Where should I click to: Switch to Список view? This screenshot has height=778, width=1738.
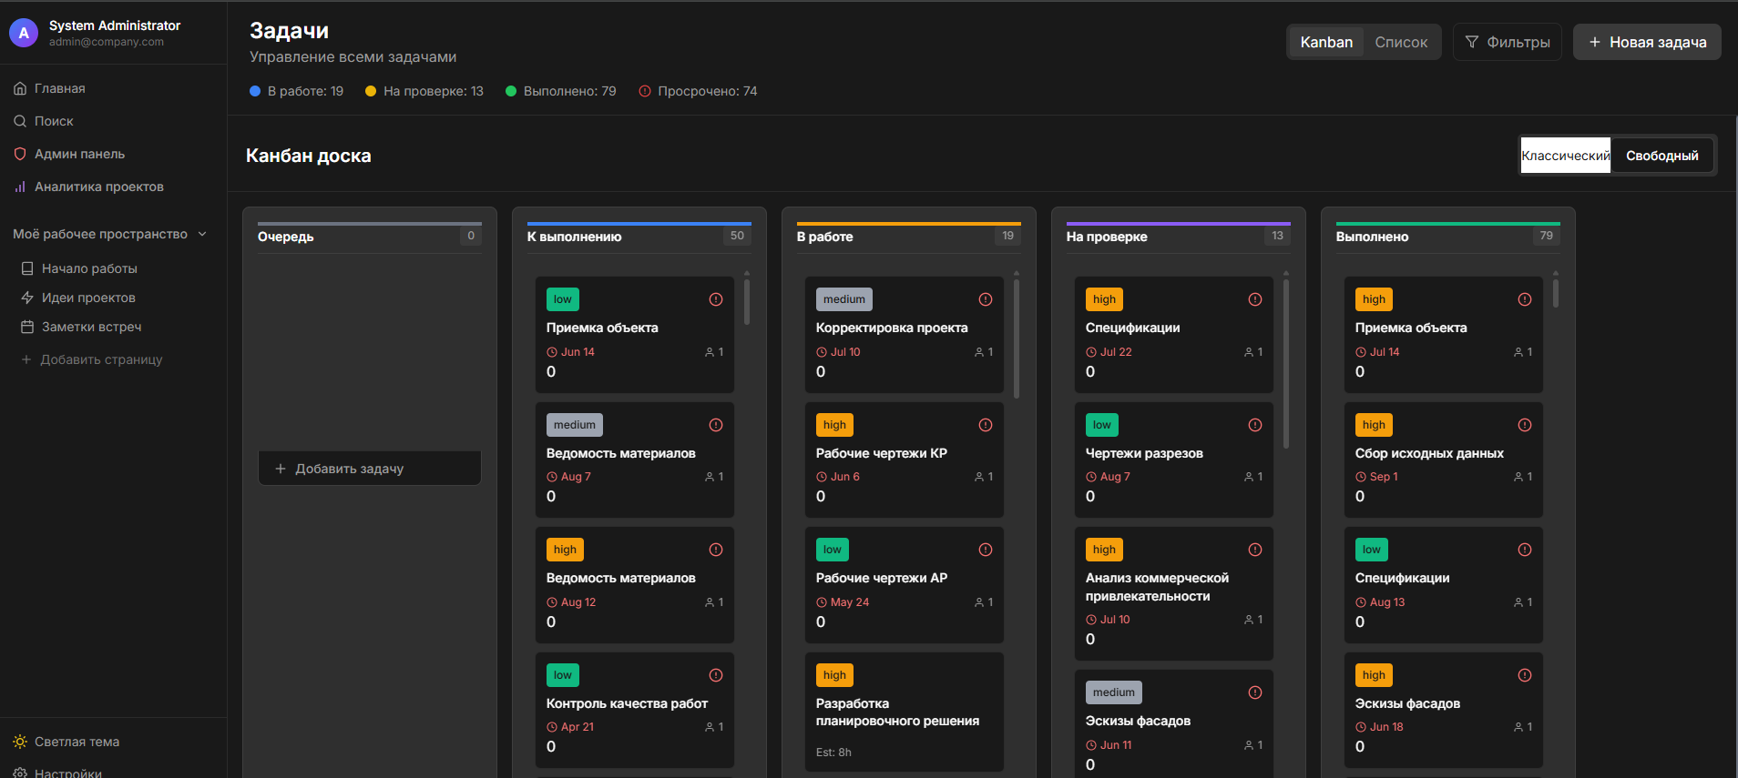1401,42
